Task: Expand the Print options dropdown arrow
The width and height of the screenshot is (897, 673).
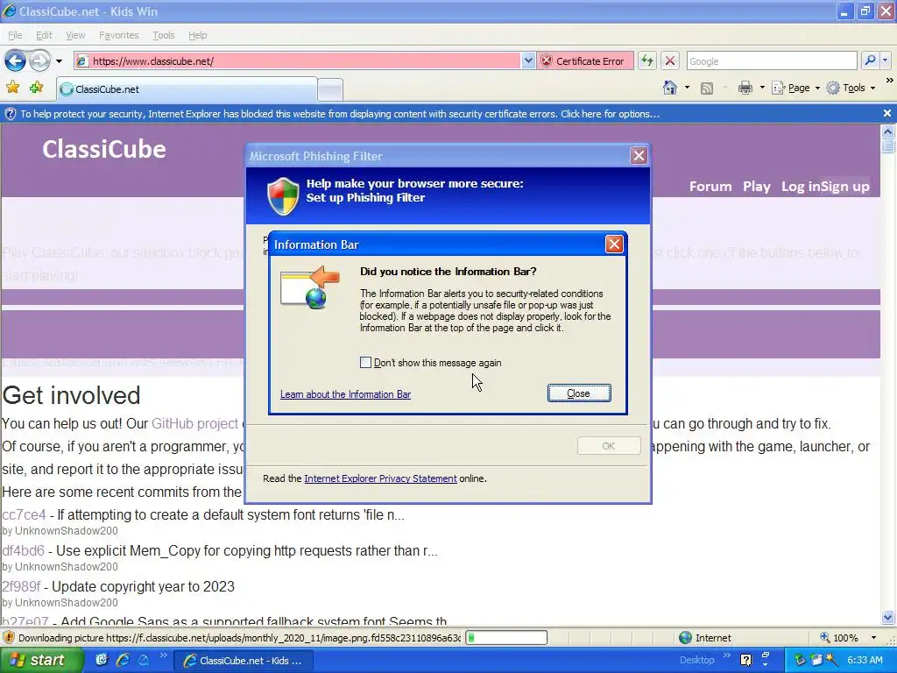Action: coord(762,88)
